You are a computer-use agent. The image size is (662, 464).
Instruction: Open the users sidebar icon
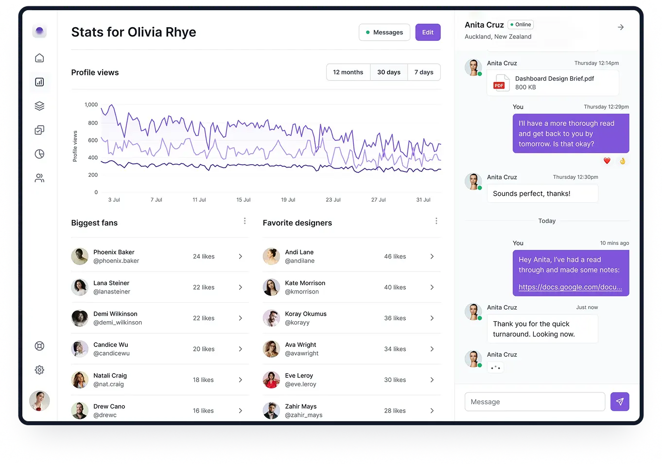point(39,178)
